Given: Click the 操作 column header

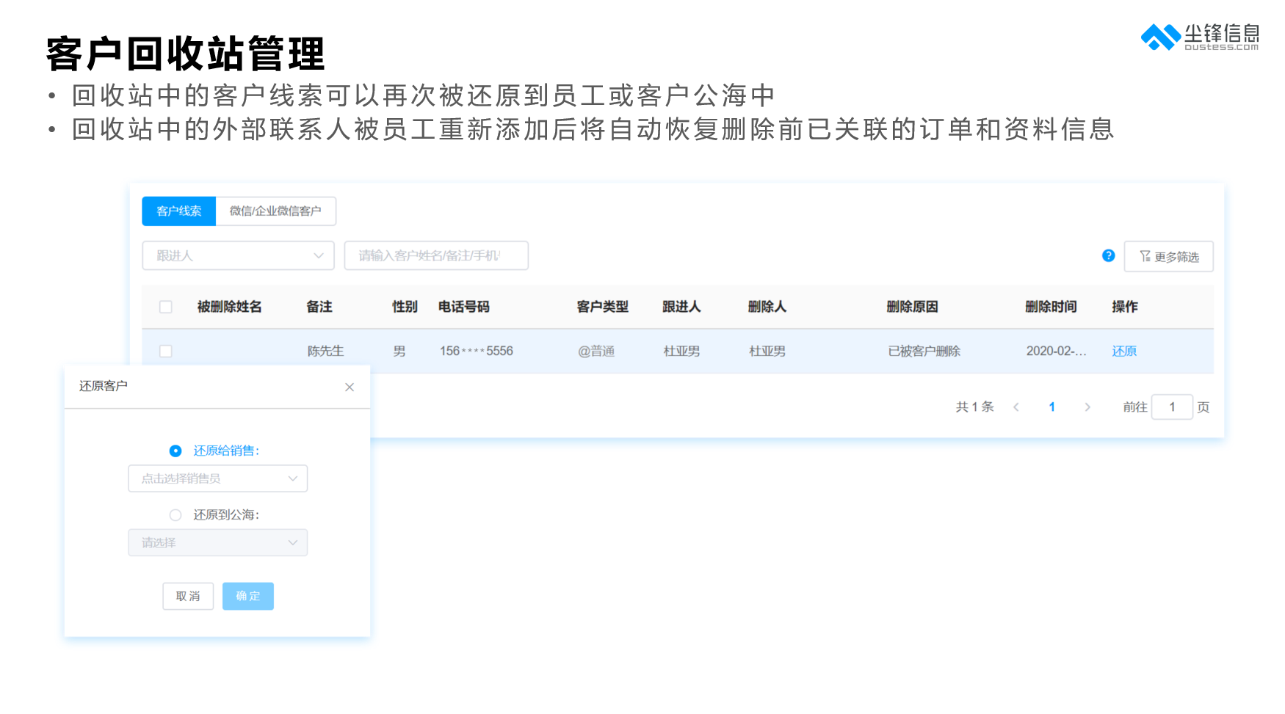Looking at the screenshot, I should 1124,307.
